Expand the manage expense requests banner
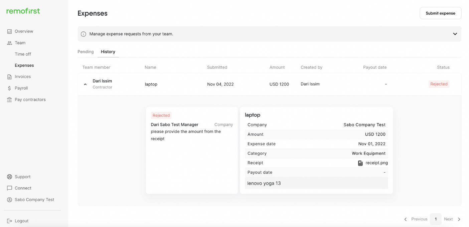 [x=455, y=34]
